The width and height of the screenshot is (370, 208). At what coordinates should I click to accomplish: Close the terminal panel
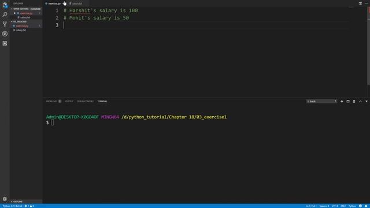[x=367, y=101]
